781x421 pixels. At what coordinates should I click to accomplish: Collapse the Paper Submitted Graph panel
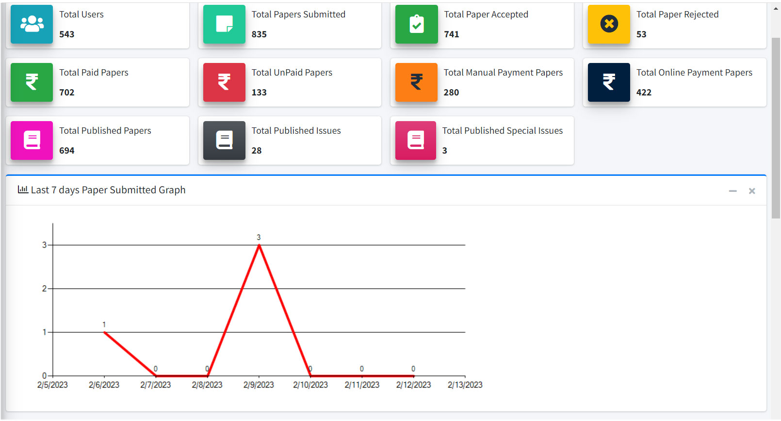(732, 191)
